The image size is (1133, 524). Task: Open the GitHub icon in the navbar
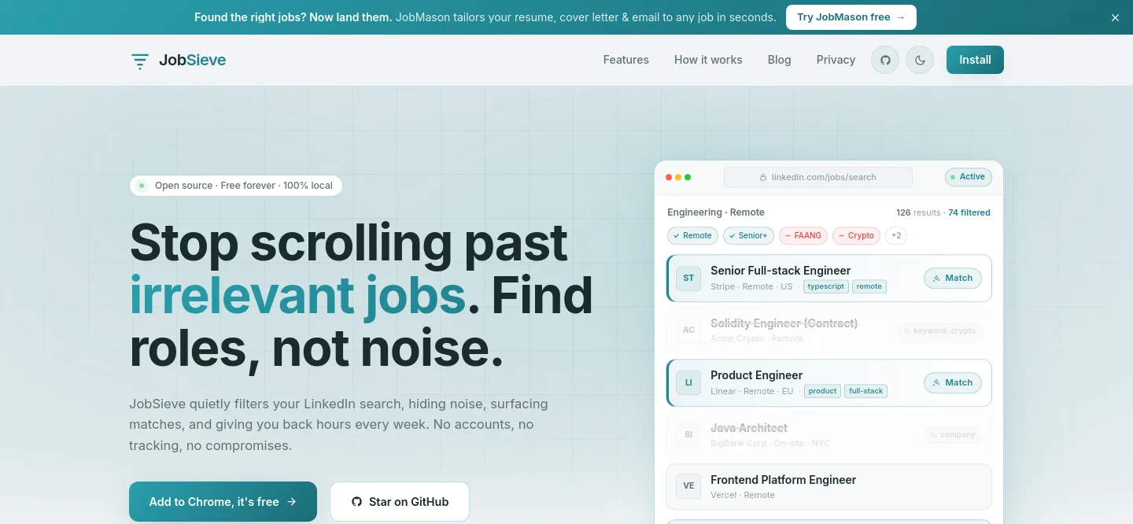[x=885, y=60]
